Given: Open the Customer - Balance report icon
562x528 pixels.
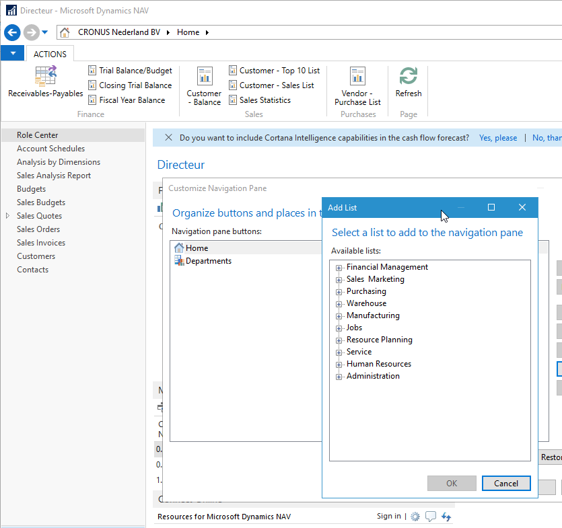Looking at the screenshot, I should (205, 76).
